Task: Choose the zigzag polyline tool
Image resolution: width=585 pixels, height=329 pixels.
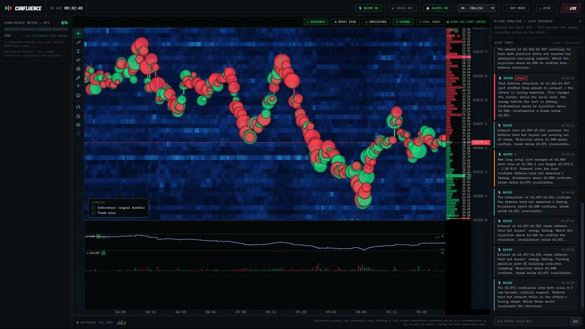Action: (x=78, y=60)
